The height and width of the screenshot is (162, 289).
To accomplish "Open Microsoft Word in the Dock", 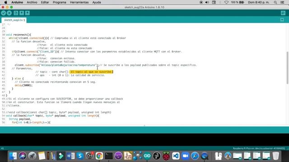I will 70,156.
